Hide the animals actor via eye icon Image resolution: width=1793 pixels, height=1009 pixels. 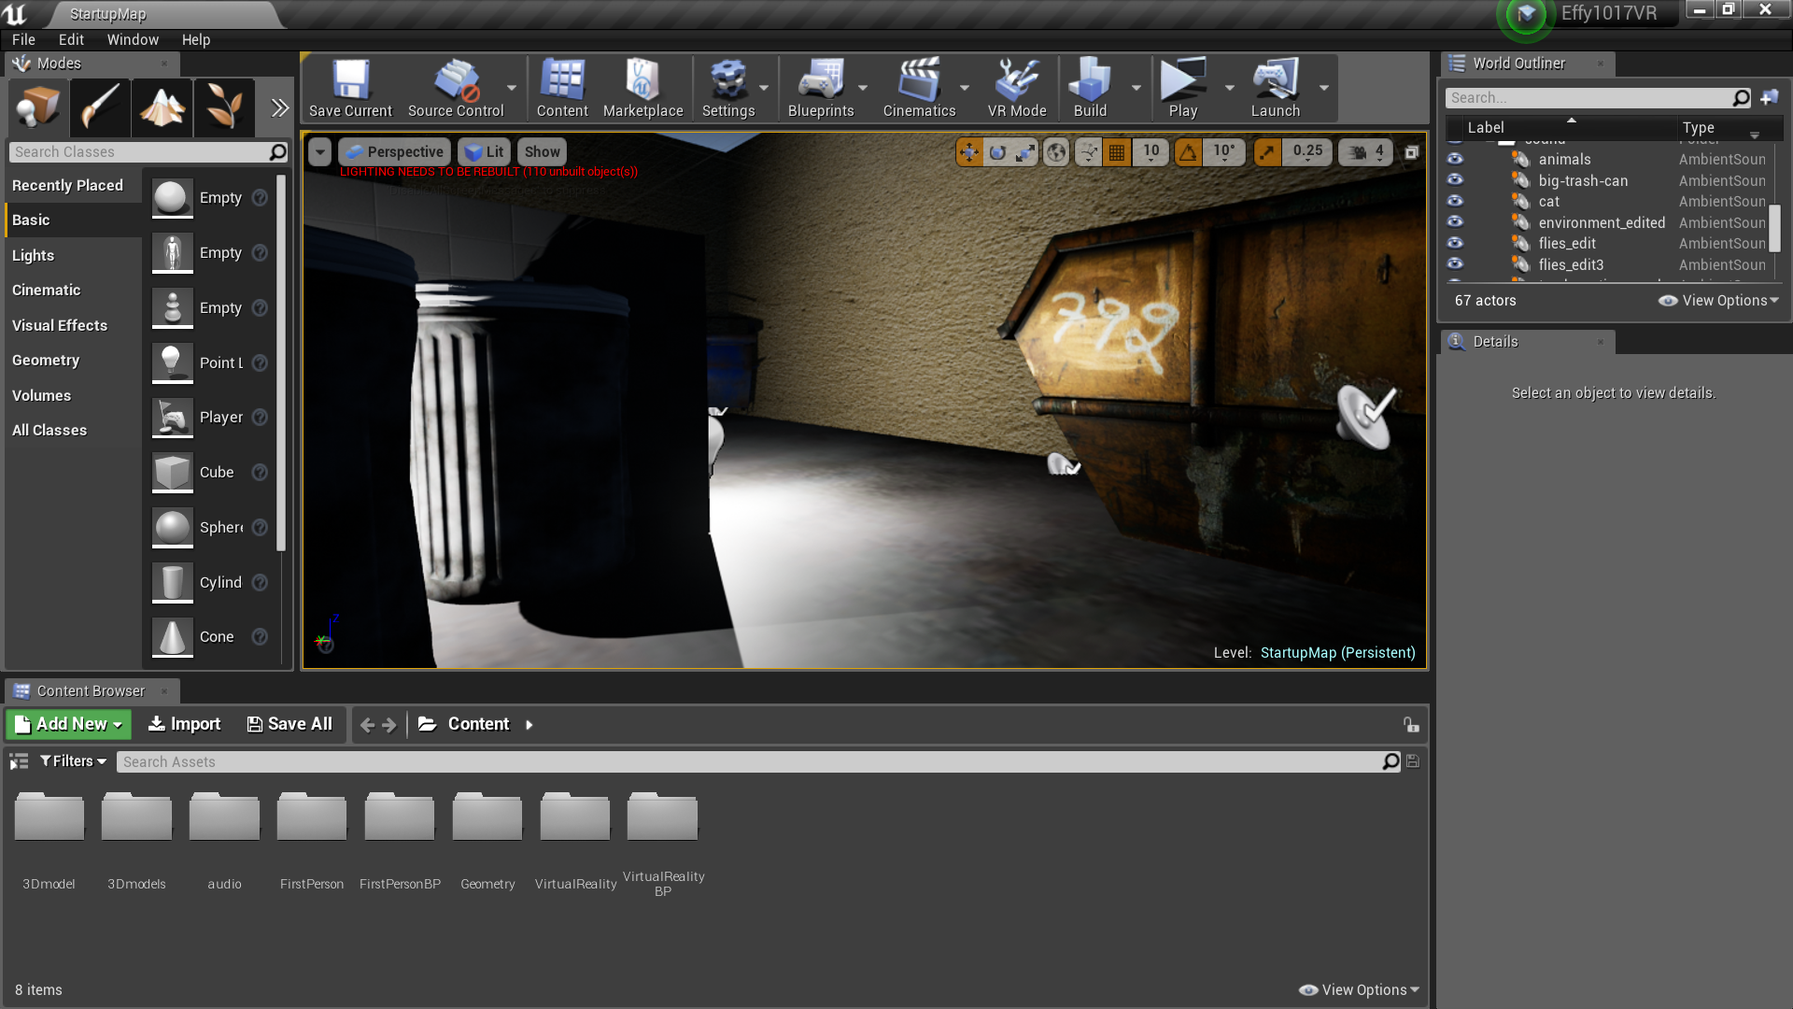(1455, 159)
